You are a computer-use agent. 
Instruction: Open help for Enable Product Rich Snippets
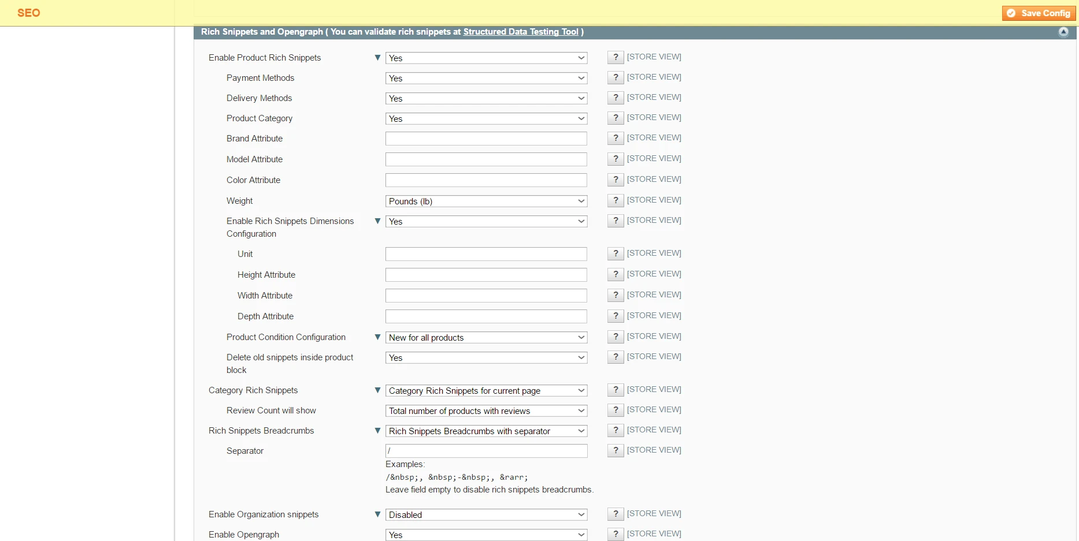(x=614, y=57)
